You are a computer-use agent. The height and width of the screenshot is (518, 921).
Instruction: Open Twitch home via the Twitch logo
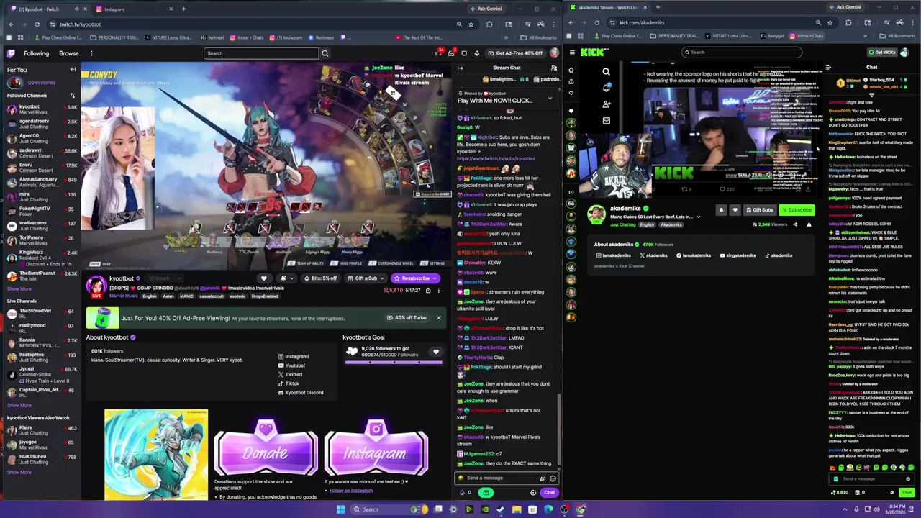pos(11,53)
